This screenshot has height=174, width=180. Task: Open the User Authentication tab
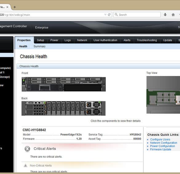[105, 40]
